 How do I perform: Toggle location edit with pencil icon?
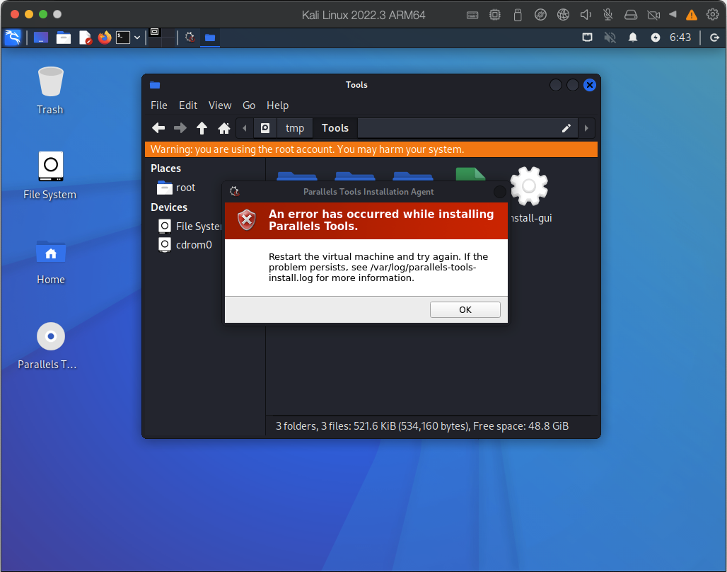[566, 128]
